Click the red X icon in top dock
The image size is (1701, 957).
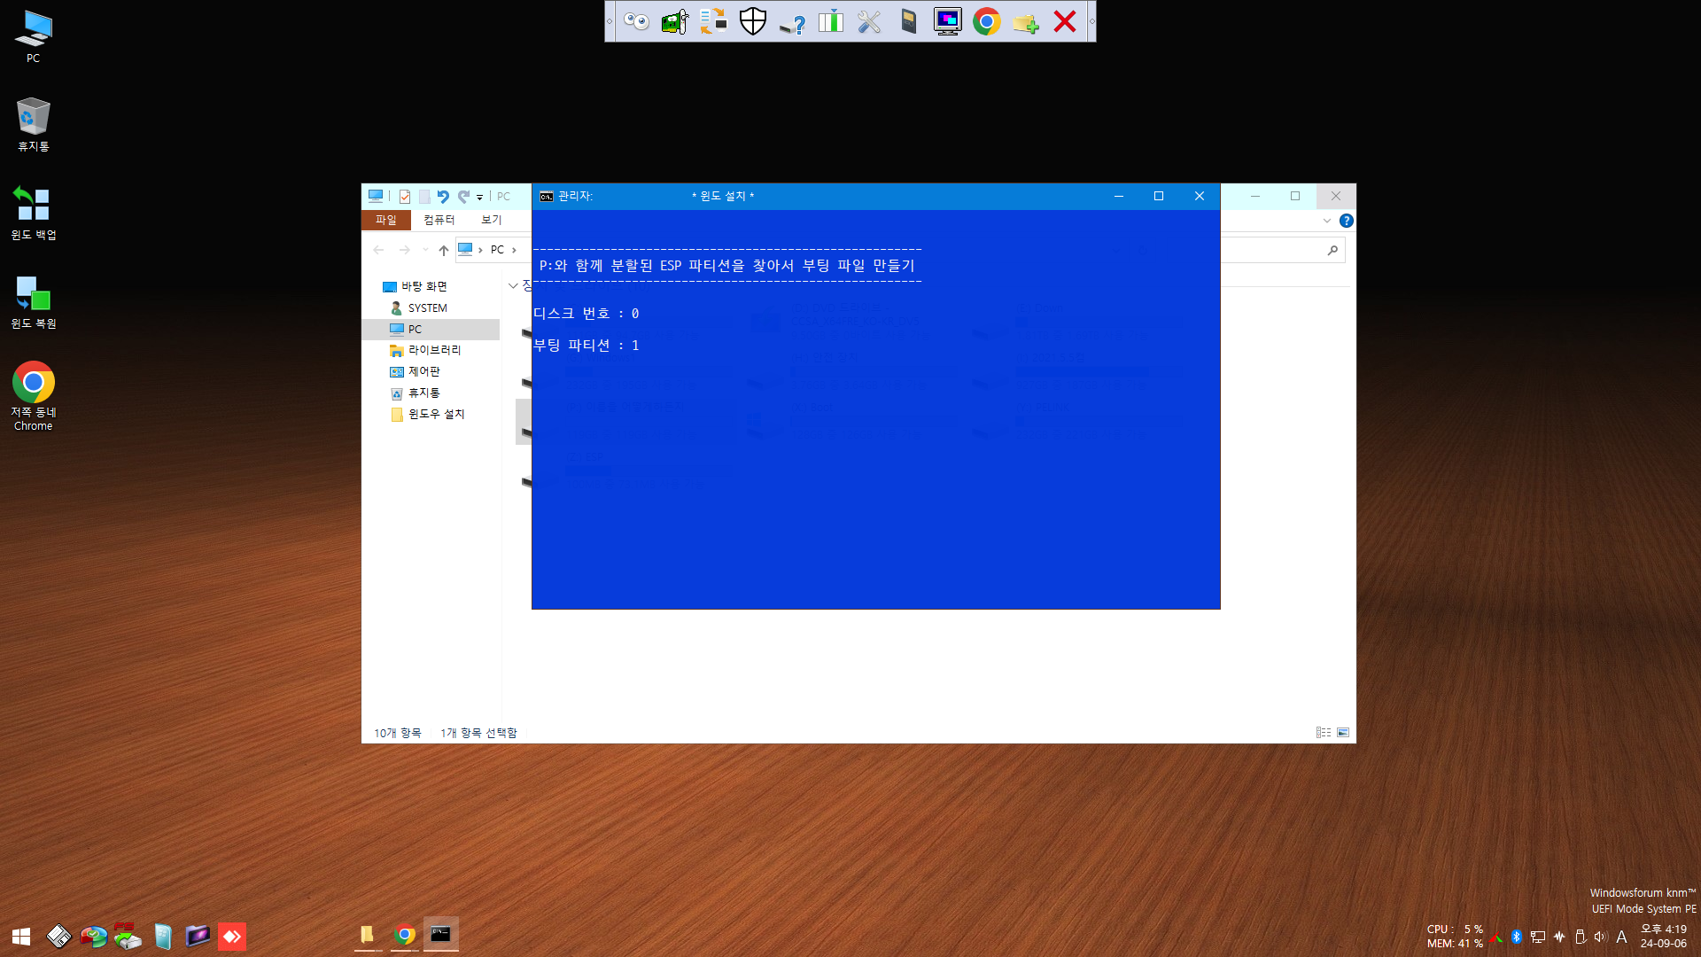[x=1065, y=21]
